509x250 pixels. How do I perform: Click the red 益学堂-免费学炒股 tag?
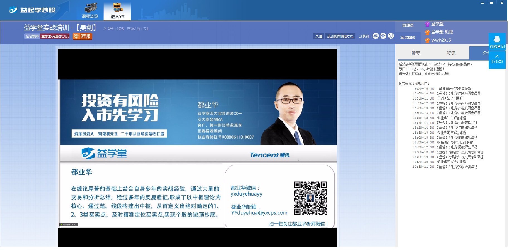[55, 36]
